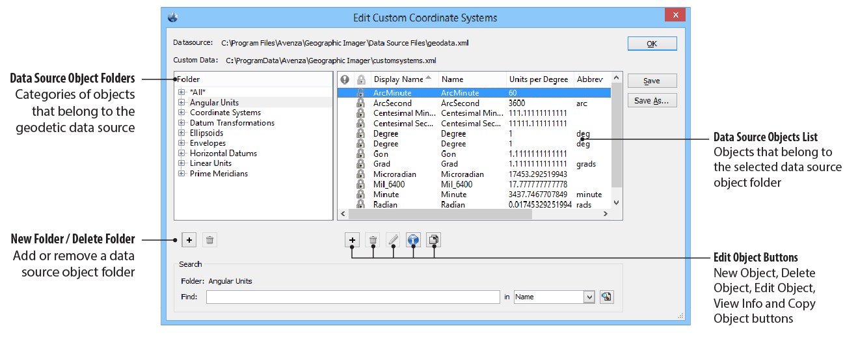Screen dimensions: 858x339
Task: Open the search field type dropdown
Action: 589,297
